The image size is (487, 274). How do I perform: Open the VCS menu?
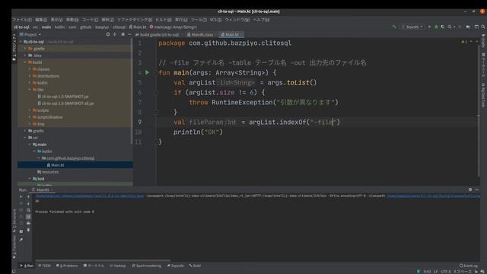click(215, 20)
